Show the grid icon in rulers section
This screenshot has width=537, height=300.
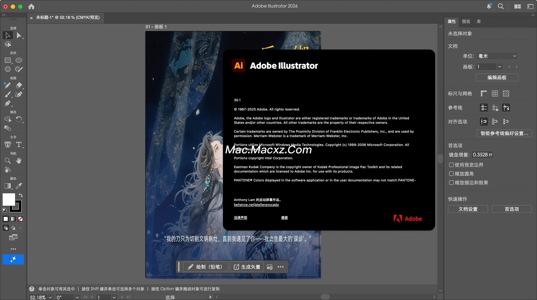coord(495,93)
